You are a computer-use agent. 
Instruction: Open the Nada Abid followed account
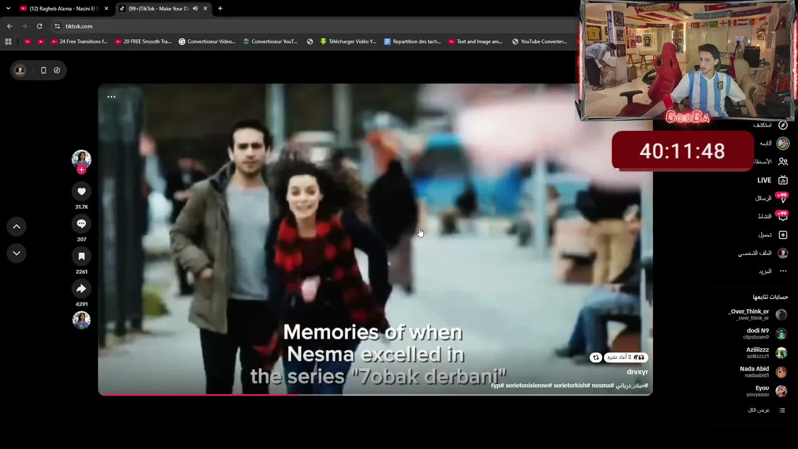point(763,372)
